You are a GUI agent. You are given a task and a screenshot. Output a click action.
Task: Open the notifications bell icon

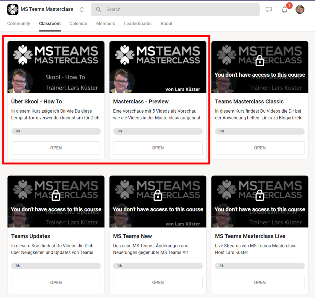284,10
